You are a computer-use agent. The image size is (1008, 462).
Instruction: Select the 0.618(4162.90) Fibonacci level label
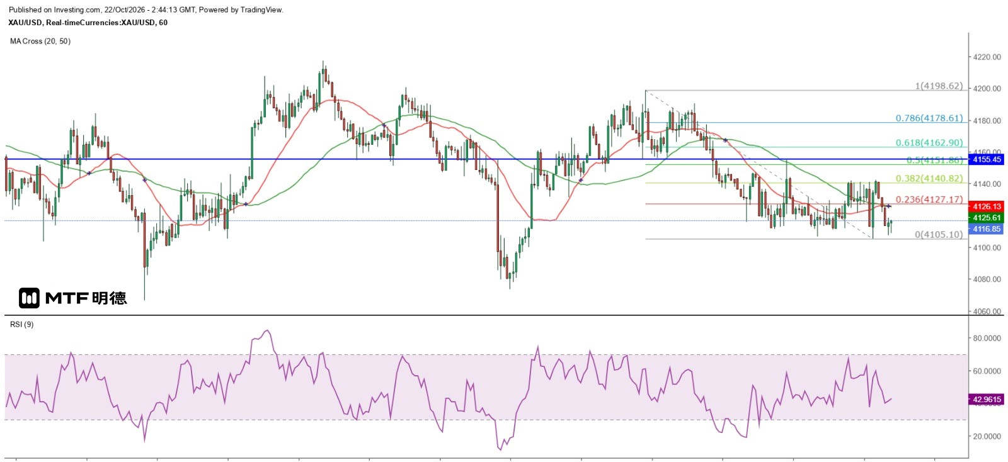[929, 143]
